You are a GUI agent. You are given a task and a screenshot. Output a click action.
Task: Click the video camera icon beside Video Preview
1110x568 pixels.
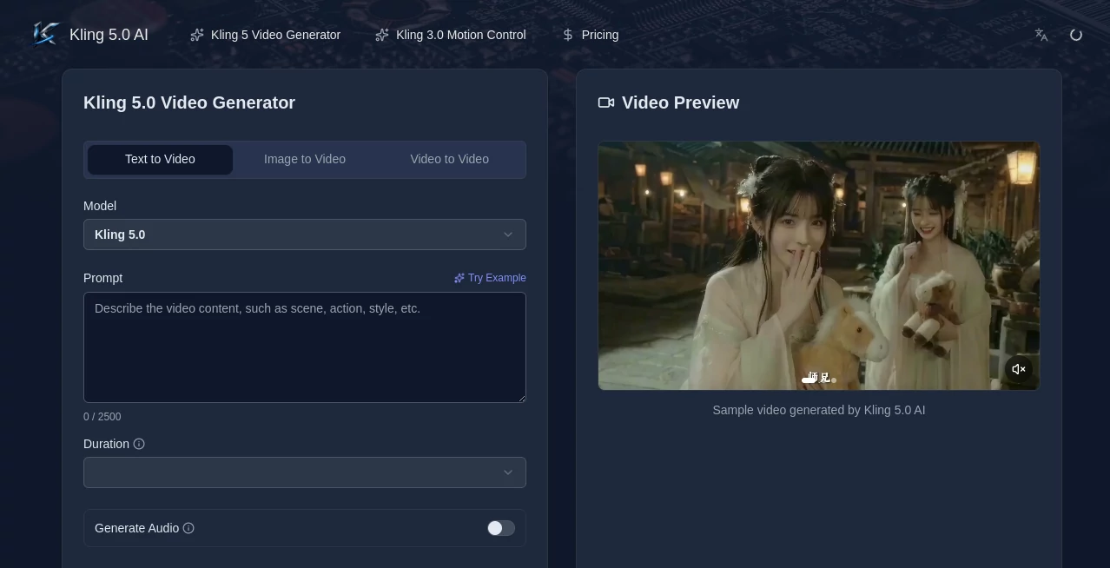605,102
